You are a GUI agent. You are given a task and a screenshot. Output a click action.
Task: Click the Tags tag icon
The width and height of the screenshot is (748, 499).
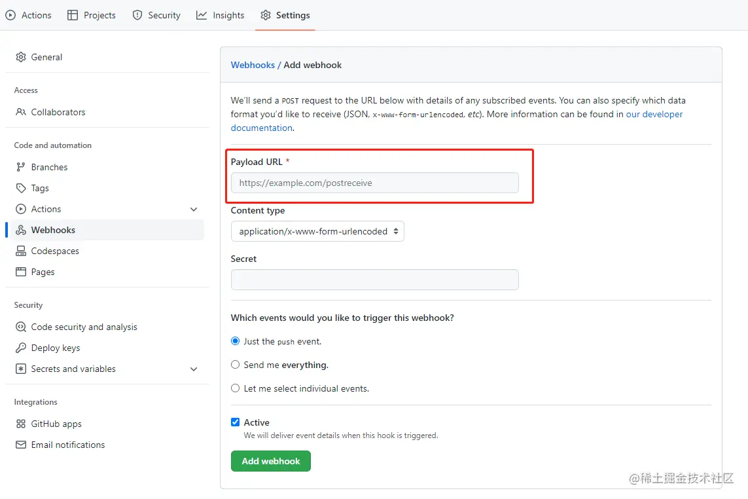coord(21,188)
